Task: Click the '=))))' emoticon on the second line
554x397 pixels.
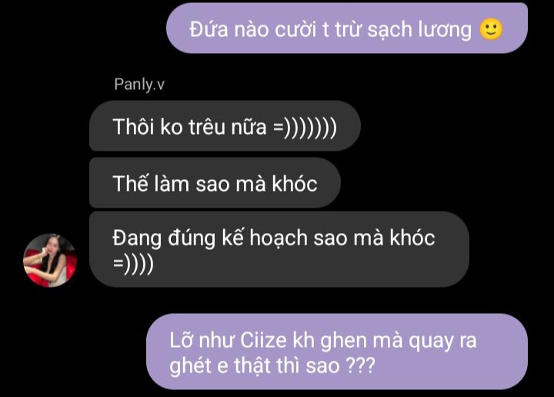Action: 133,263
